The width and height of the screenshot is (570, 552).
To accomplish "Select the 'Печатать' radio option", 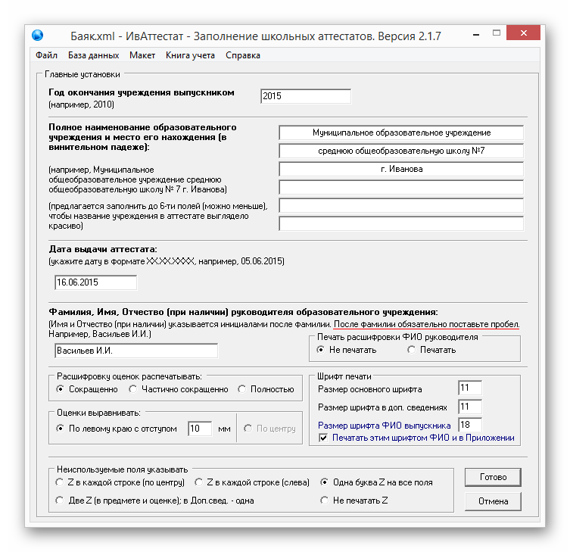I will (x=412, y=350).
